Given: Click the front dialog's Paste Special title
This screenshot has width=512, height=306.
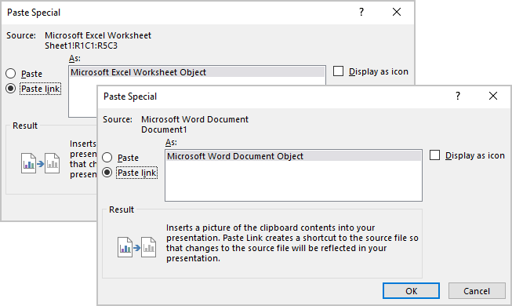Looking at the screenshot, I should point(130,97).
